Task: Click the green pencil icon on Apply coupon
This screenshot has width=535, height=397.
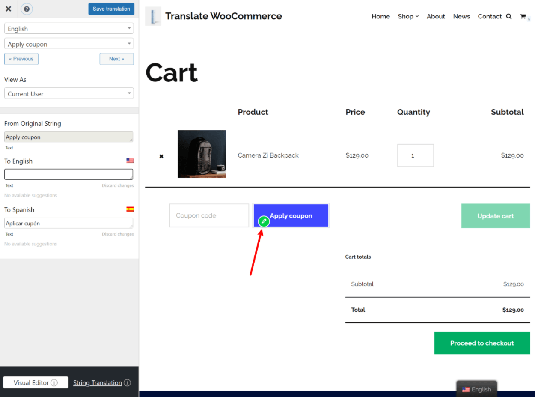Action: pos(264,221)
